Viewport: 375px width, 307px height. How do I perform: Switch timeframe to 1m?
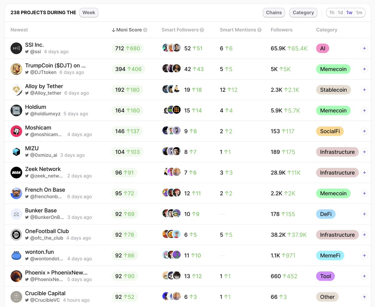(359, 13)
